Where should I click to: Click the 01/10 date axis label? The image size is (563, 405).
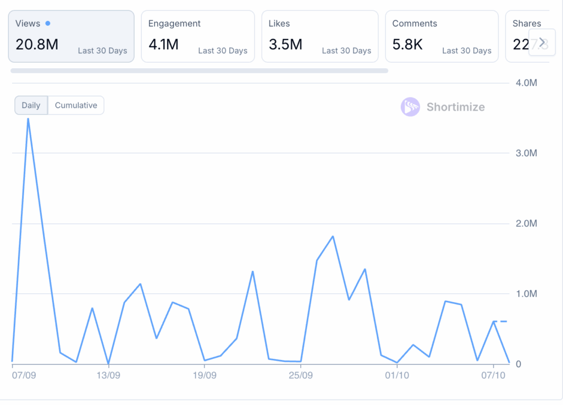click(x=397, y=375)
